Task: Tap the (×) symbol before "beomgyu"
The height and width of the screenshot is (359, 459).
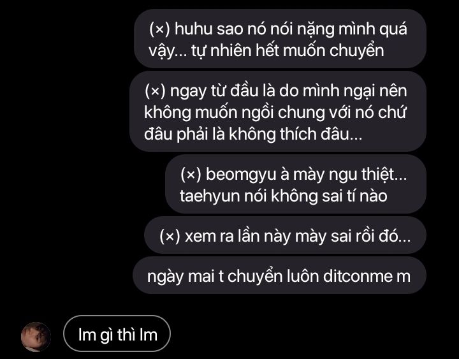Action: coord(191,175)
